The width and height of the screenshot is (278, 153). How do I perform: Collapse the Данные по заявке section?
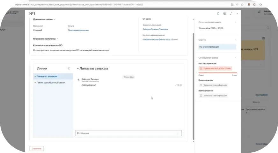click(x=55, y=19)
